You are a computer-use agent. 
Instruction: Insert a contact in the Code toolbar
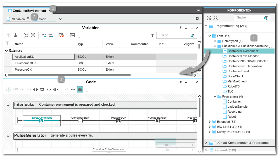(x=36, y=89)
